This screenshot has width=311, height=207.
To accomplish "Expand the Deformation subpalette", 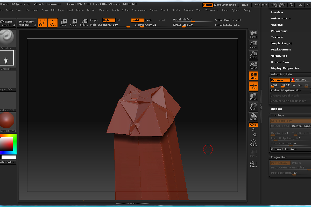I will [280, 19].
